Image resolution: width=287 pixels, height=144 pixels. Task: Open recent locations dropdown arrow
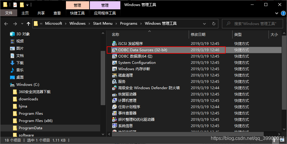[22, 24]
